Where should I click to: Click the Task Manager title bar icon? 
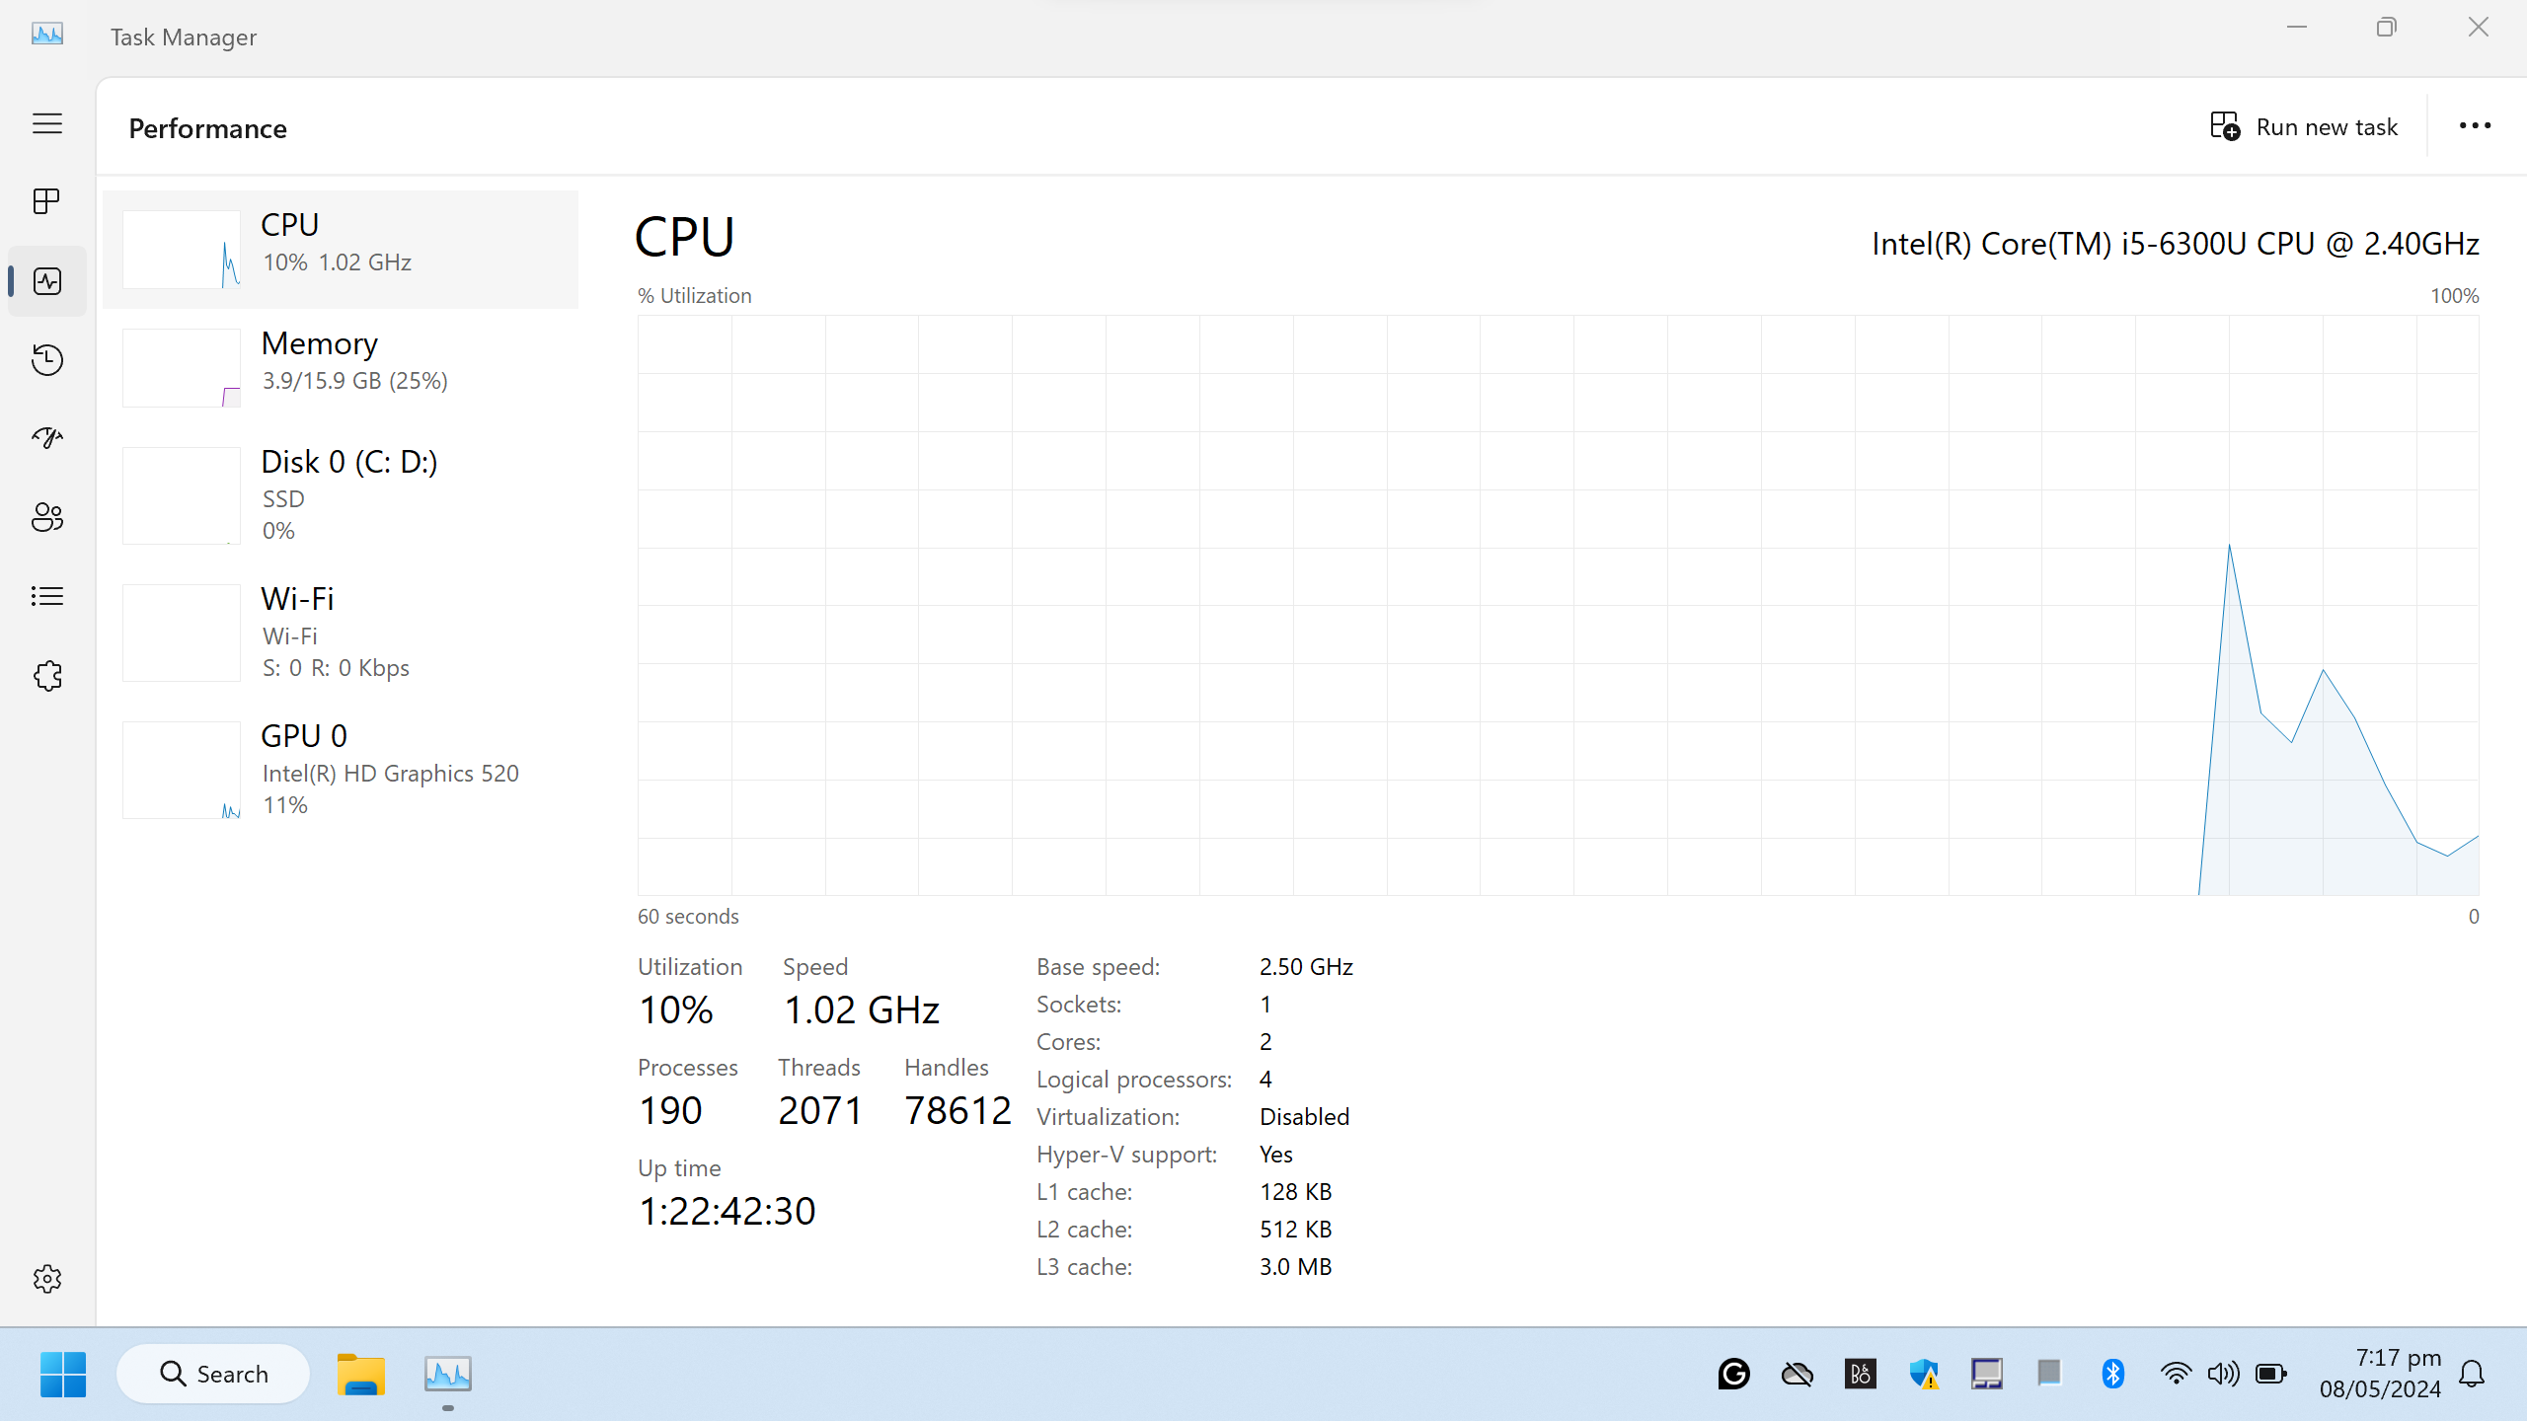(x=47, y=35)
